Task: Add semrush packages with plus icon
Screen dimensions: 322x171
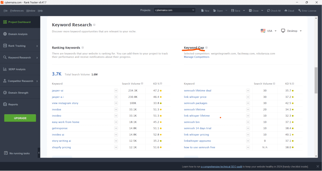Action: [x=248, y=103]
